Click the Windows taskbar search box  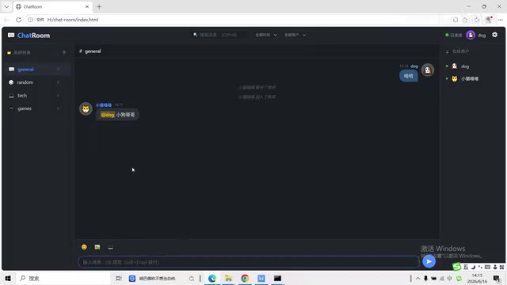point(63,278)
